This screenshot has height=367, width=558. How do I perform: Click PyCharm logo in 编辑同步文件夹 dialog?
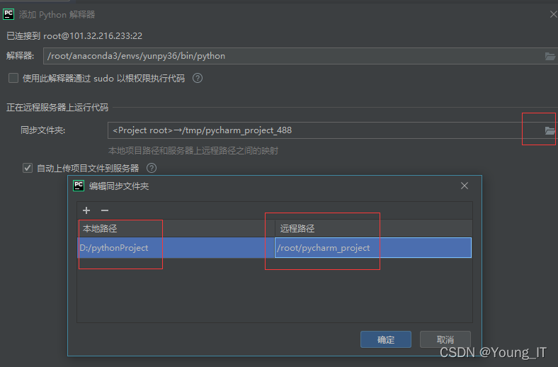click(79, 186)
